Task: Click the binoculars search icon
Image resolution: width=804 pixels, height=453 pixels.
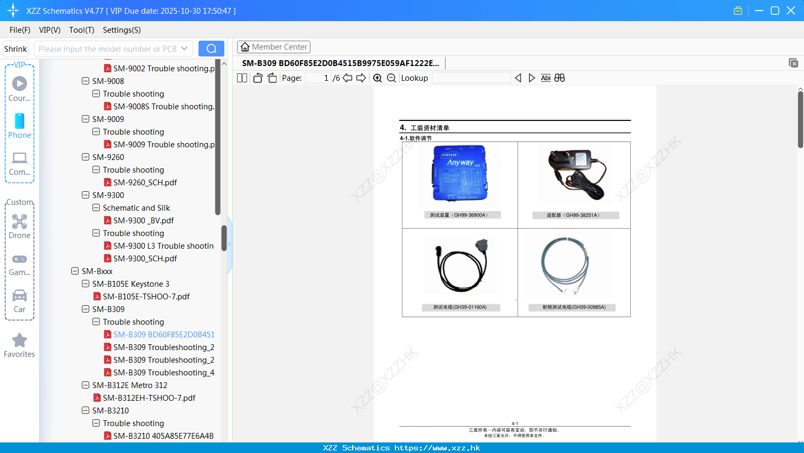Action: [560, 78]
